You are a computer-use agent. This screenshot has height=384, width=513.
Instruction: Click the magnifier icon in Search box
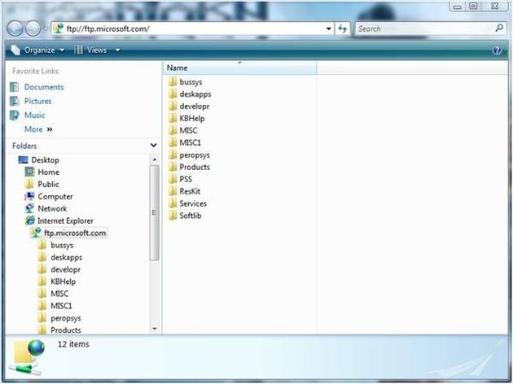(499, 28)
